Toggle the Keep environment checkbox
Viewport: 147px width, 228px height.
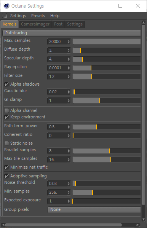click(x=6, y=117)
